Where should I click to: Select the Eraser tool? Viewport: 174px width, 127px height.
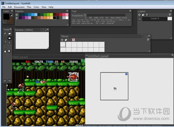click(9, 33)
